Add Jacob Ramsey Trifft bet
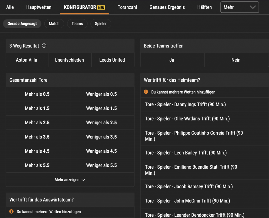The height and width of the screenshot is (218, 269). [x=189, y=187]
